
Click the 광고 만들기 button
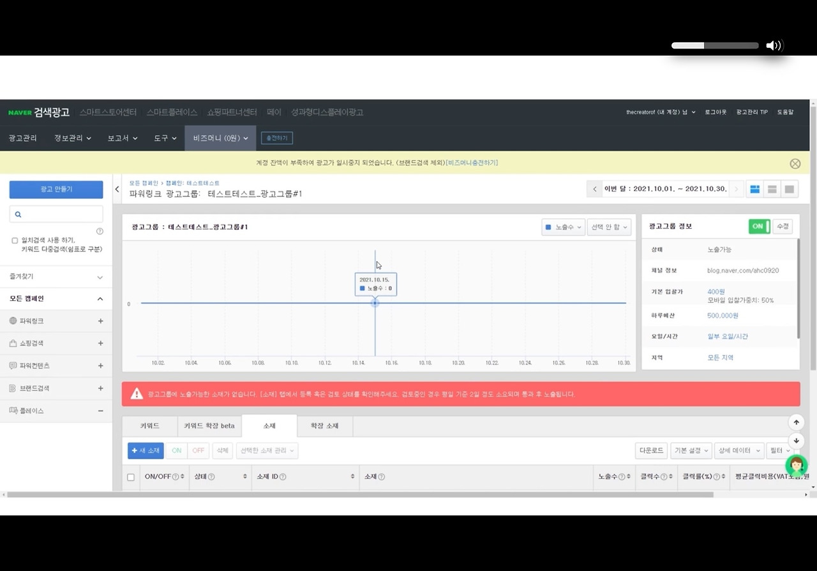tap(56, 190)
